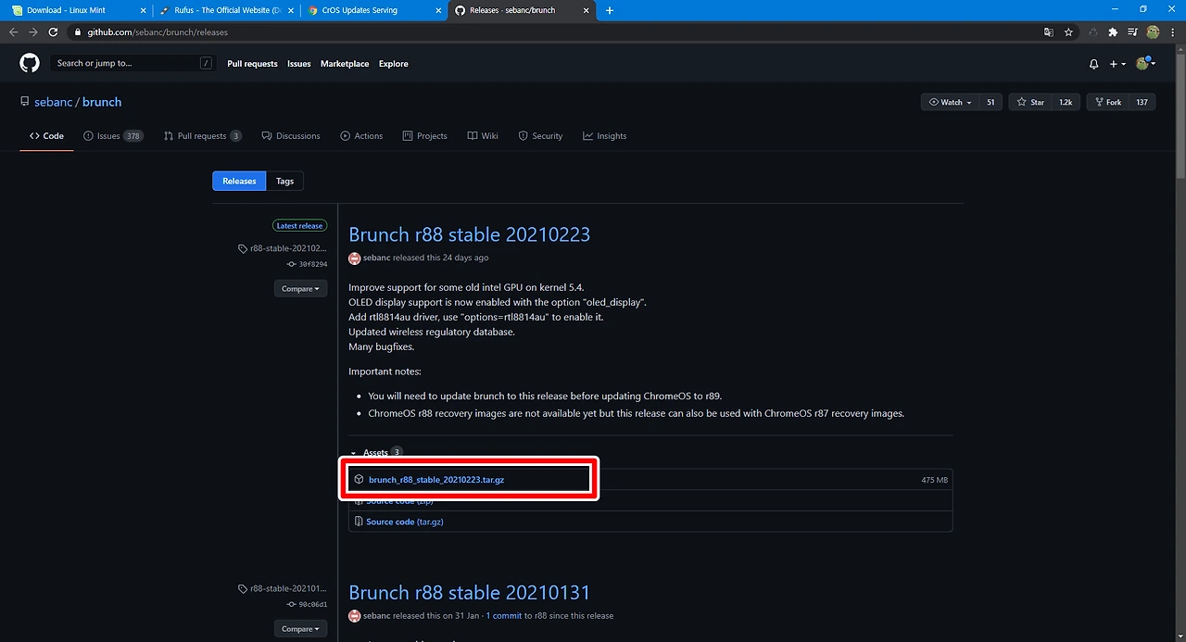Open Compare dropdown for the 20210131 release
Viewport: 1186px width, 642px height.
tap(300, 629)
